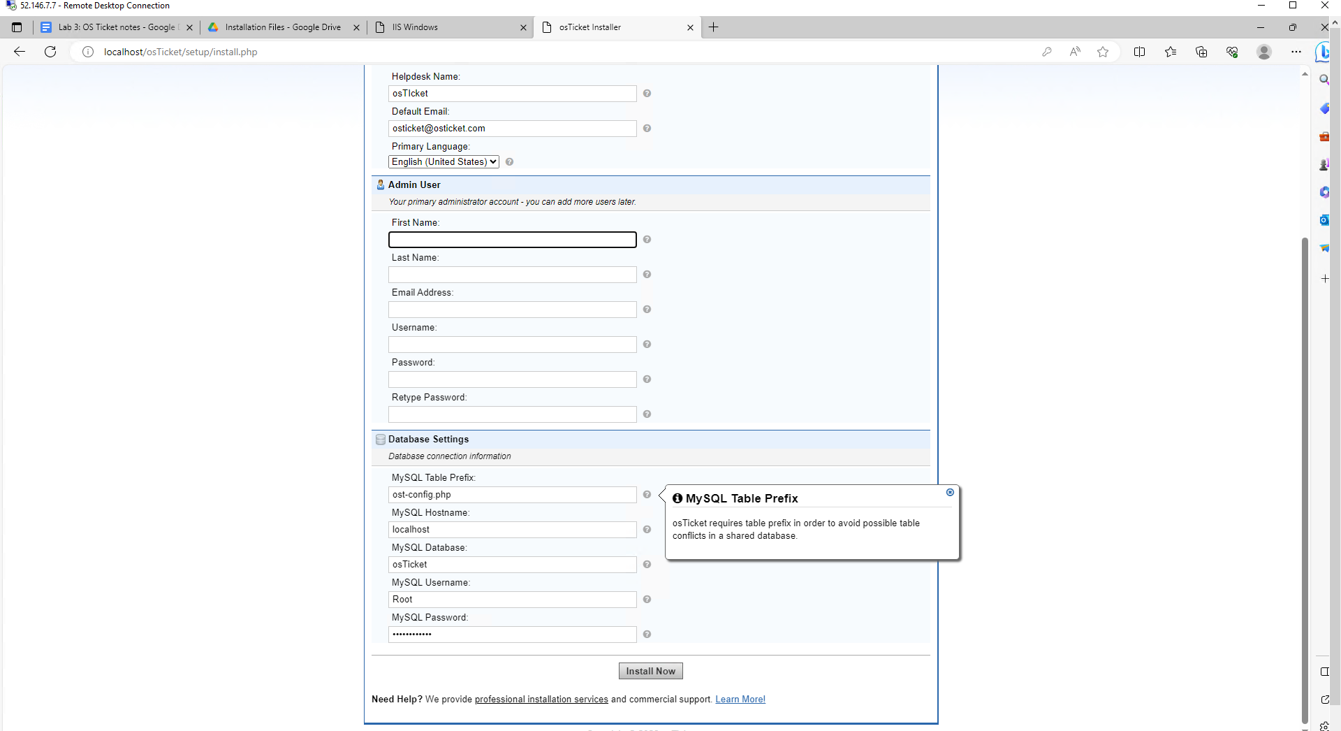The width and height of the screenshot is (1341, 731).
Task: Click into the Default Email field
Action: pos(512,129)
